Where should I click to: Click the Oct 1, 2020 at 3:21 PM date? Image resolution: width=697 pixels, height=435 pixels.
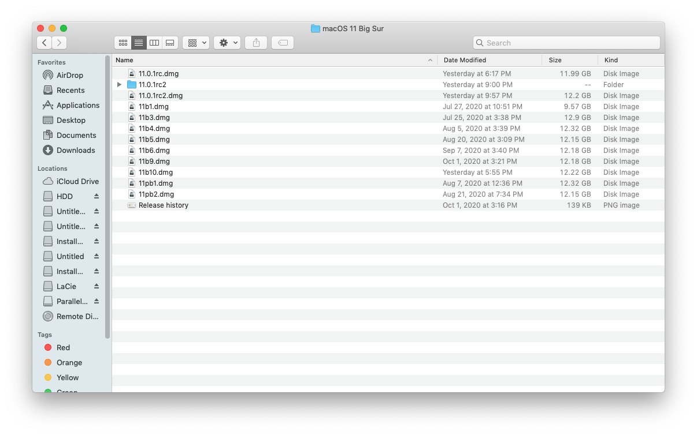(x=480, y=162)
